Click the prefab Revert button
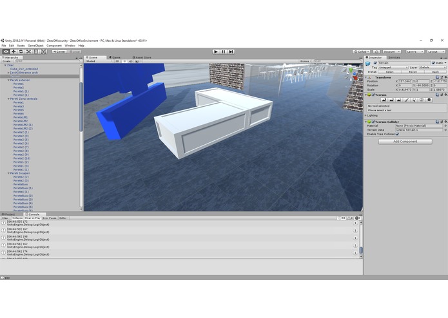This screenshot has height=318, width=448. pyautogui.click(x=413, y=72)
